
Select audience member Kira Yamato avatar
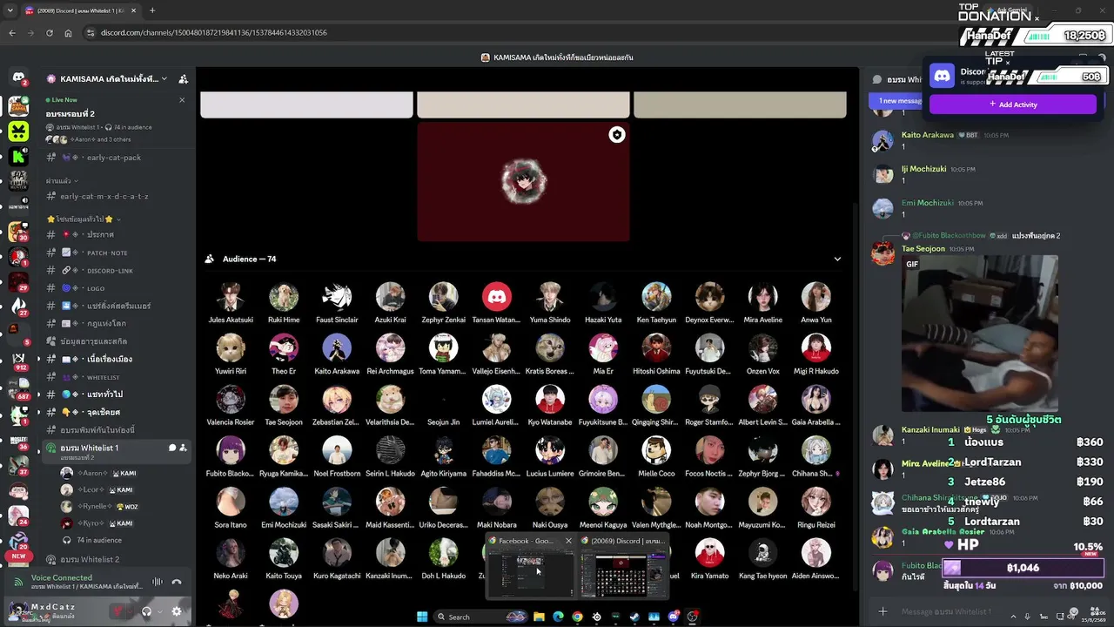click(x=709, y=552)
